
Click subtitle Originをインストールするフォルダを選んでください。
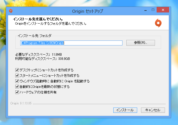(51, 24)
